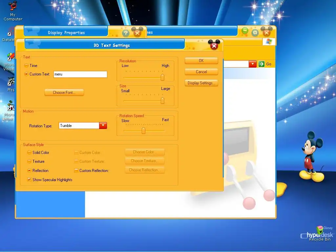Open the address bar dropdown arrow in browser
The image size is (336, 252).
[x=253, y=64]
